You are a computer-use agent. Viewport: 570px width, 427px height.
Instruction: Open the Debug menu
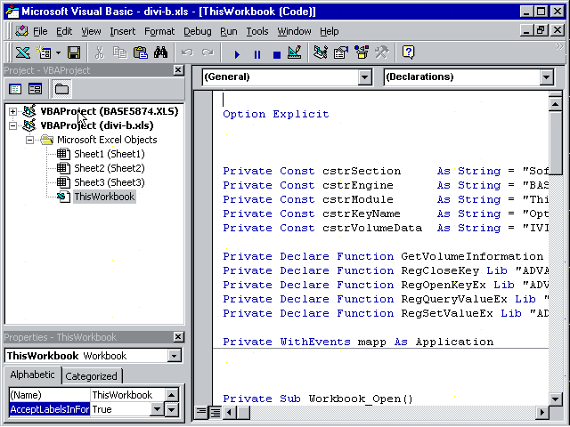(x=198, y=32)
